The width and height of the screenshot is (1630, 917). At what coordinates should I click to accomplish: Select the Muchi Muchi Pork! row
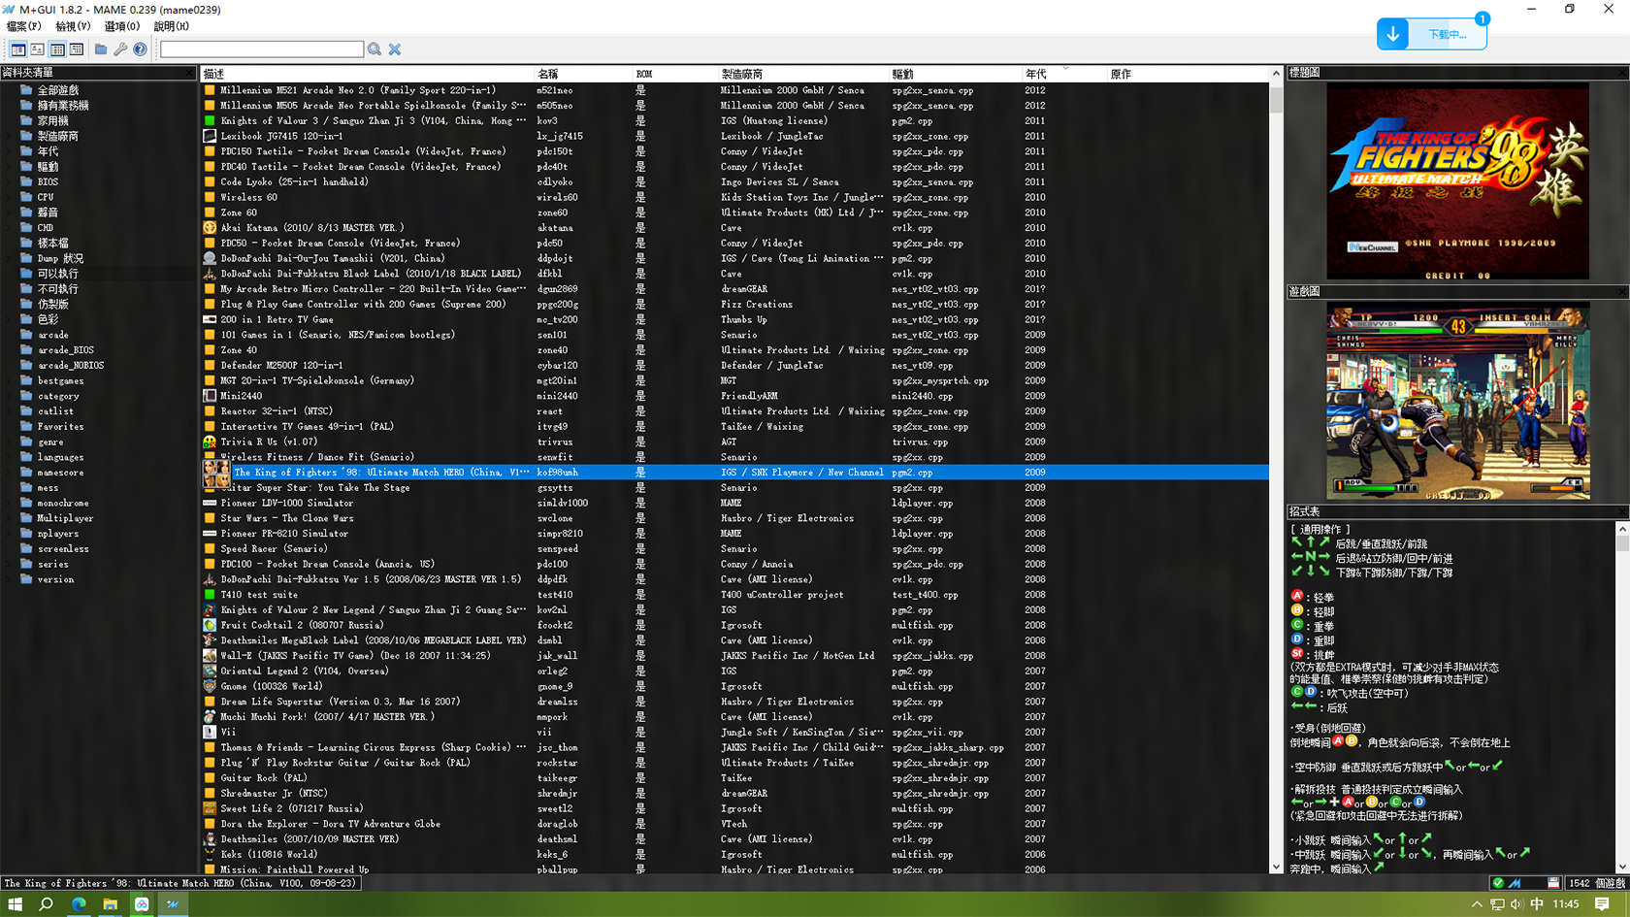(734, 717)
